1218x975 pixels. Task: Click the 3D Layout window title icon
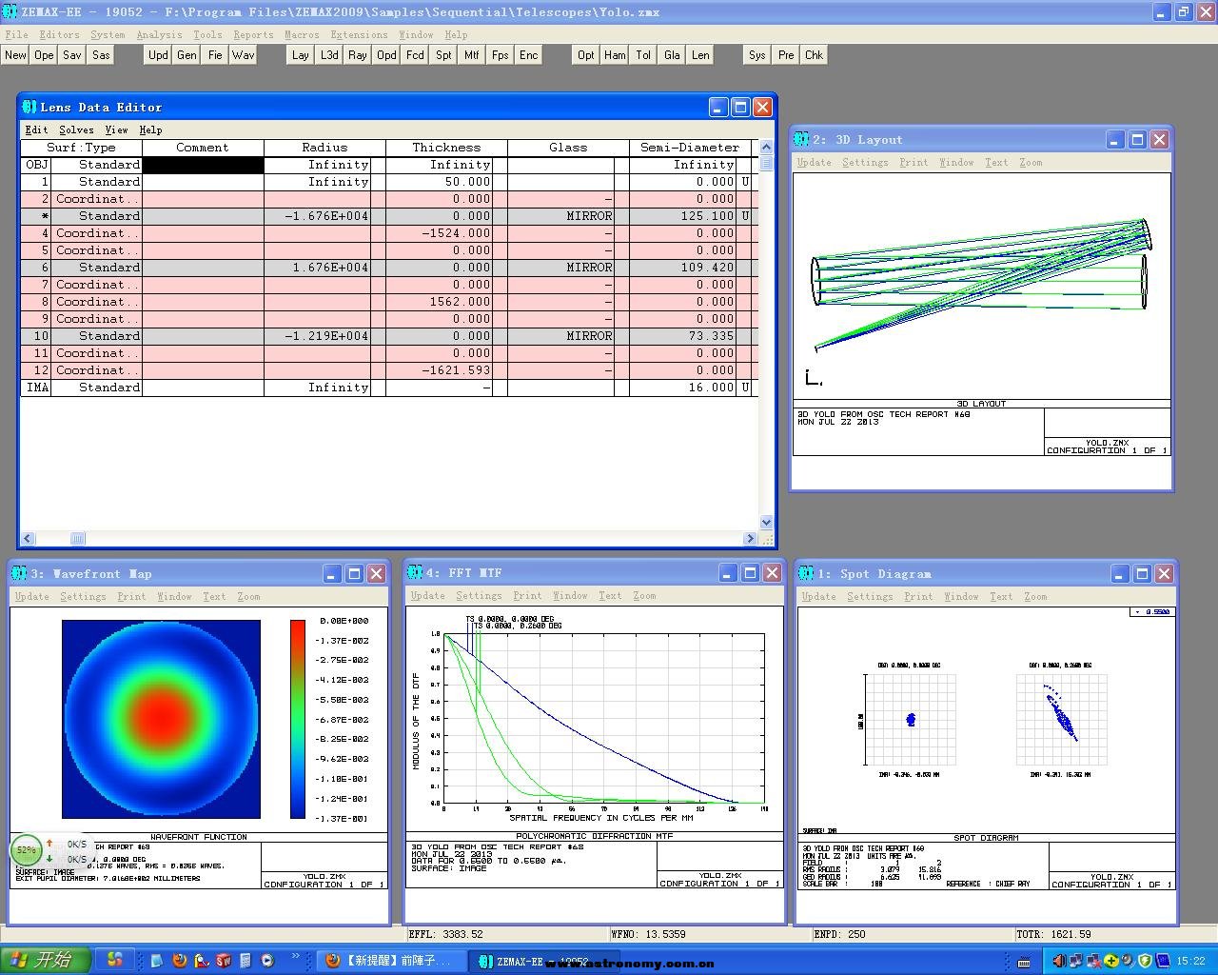(802, 139)
